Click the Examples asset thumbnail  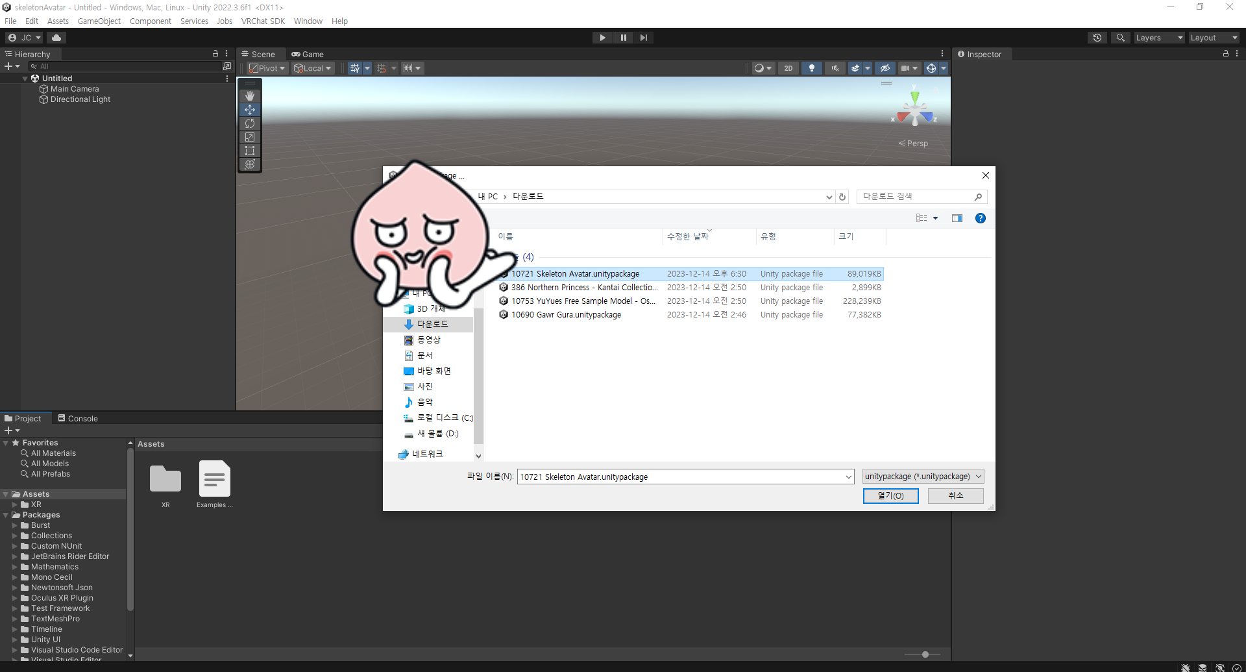tap(214, 479)
